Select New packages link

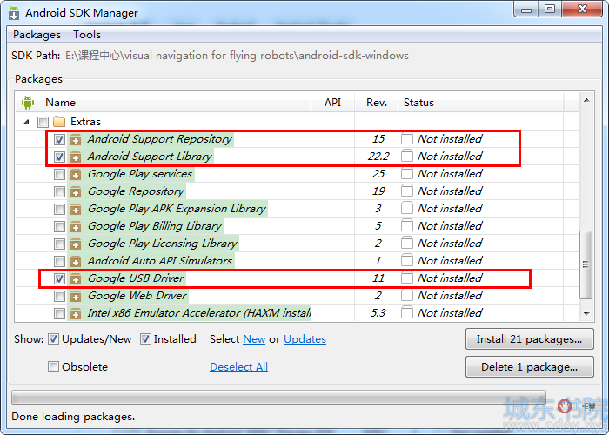coord(254,339)
